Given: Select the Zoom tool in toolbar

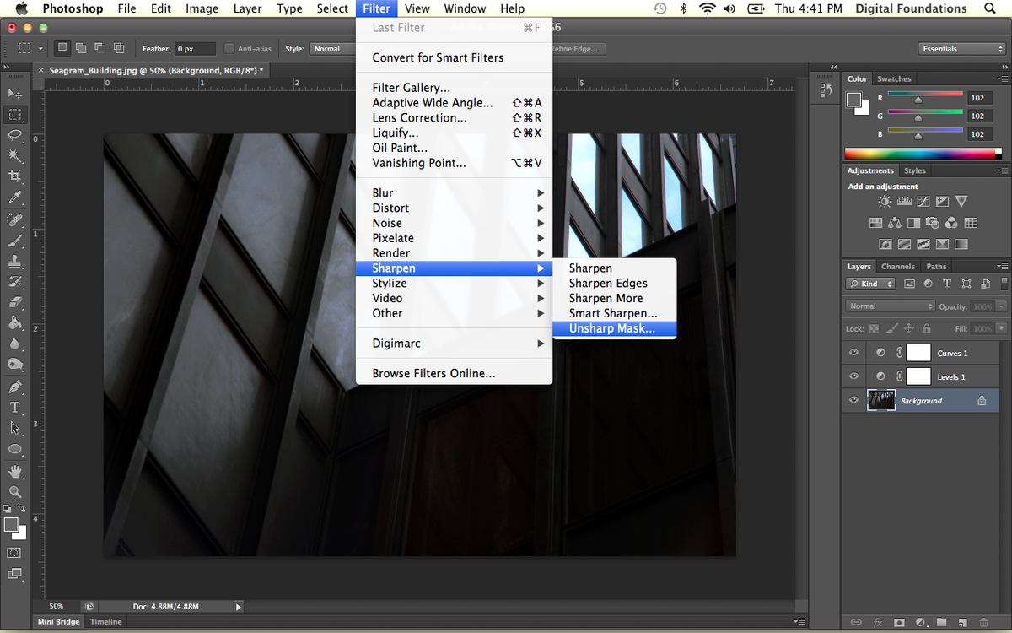Looking at the screenshot, I should click(15, 491).
